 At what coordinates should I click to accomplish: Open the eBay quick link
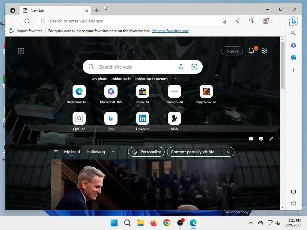[x=142, y=95]
